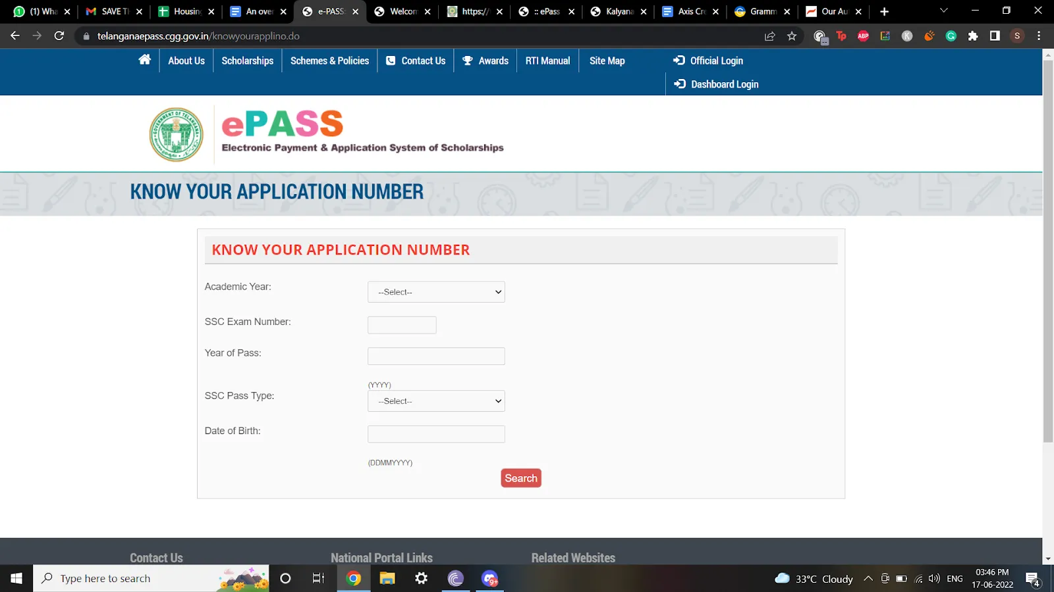The width and height of the screenshot is (1054, 592).
Task: Focus the SSC Exam Number field
Action: tap(402, 325)
